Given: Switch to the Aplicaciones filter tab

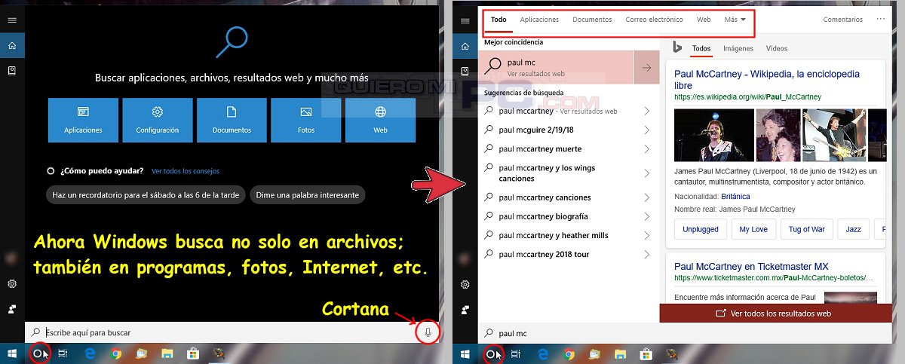Looking at the screenshot, I should click(539, 20).
